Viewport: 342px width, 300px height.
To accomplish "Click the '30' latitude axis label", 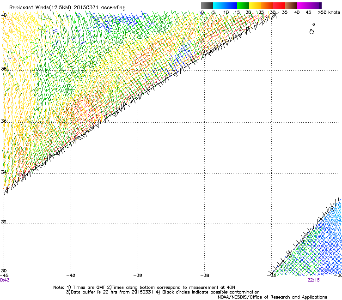I will [x=4, y=270].
